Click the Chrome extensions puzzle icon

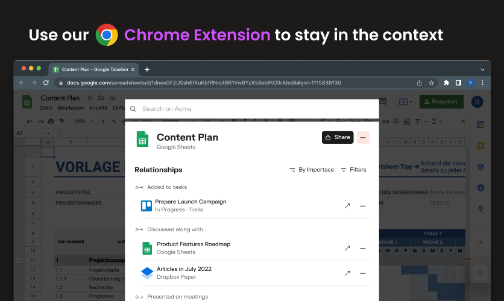446,83
